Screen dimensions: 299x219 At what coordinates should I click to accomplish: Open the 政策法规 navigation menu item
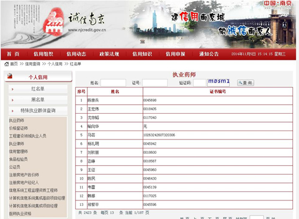coord(109,54)
